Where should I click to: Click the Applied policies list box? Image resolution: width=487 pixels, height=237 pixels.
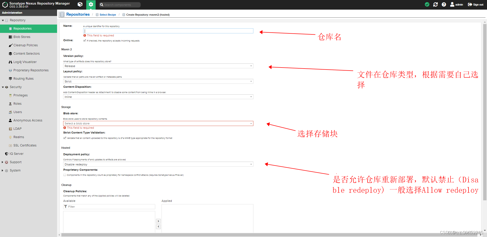click(x=207, y=219)
